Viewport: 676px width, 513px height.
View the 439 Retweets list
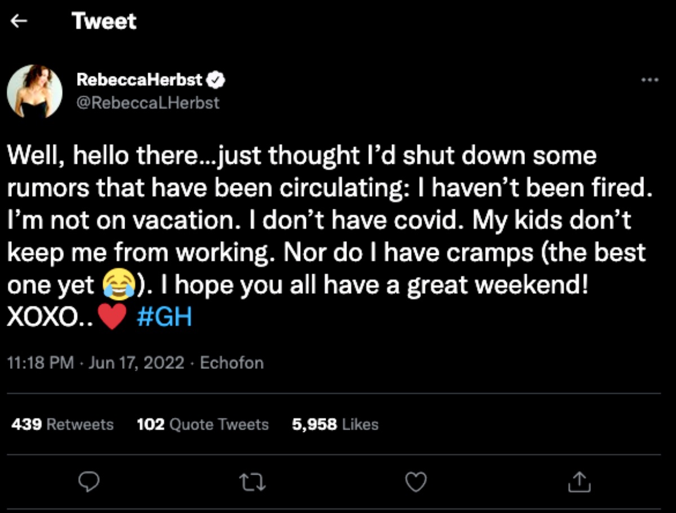pyautogui.click(x=63, y=424)
